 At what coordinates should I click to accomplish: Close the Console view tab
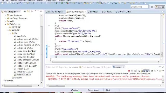point(124,67)
